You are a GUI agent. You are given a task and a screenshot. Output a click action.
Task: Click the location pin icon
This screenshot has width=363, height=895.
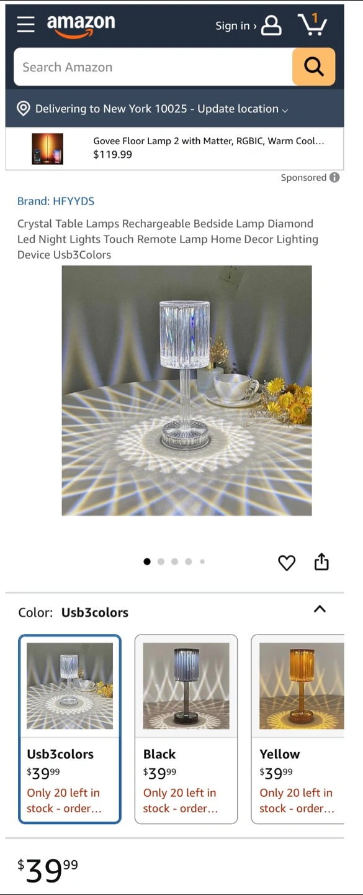pyautogui.click(x=24, y=109)
